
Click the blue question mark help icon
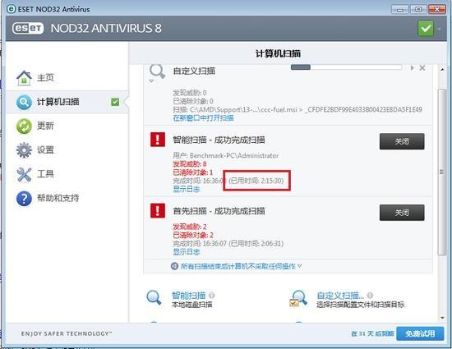coord(24,199)
